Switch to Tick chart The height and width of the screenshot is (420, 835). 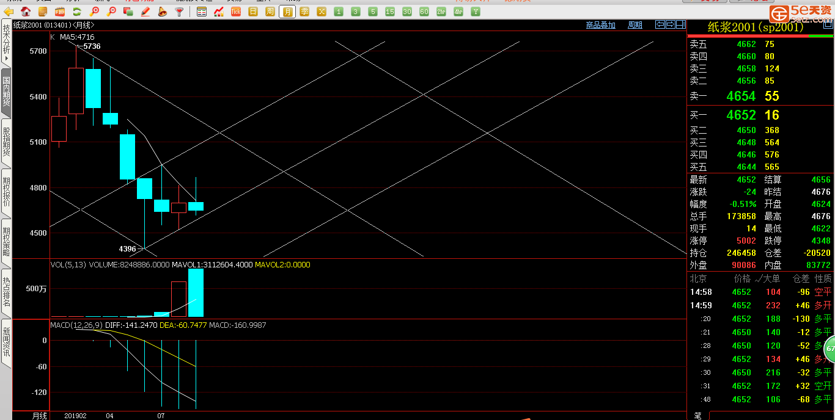[x=235, y=12]
